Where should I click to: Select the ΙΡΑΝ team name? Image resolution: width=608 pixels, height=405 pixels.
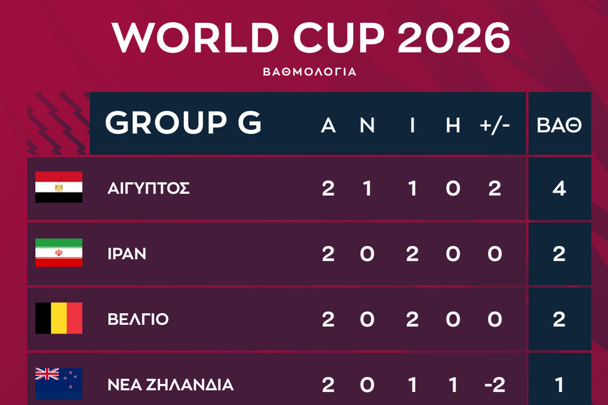(127, 254)
